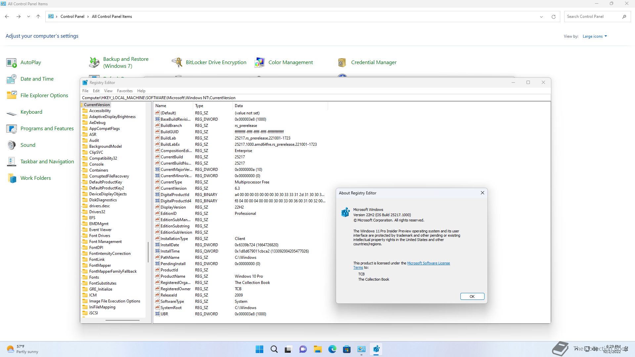
Task: Open Microsoft Store from the taskbar
Action: 347,349
